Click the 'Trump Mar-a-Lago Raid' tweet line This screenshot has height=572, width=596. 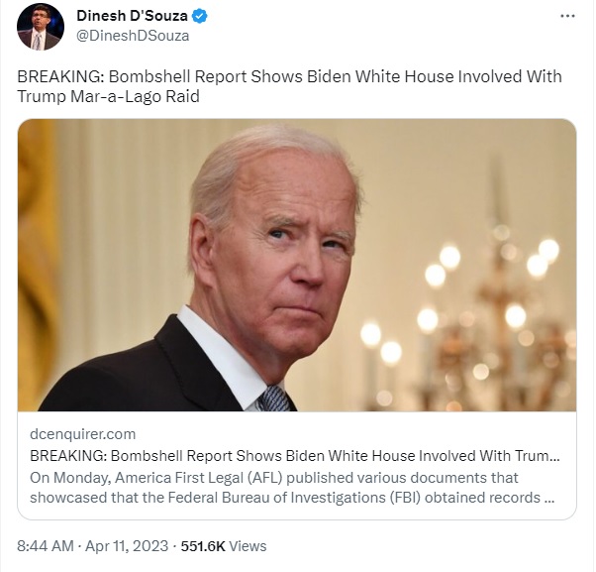[108, 96]
